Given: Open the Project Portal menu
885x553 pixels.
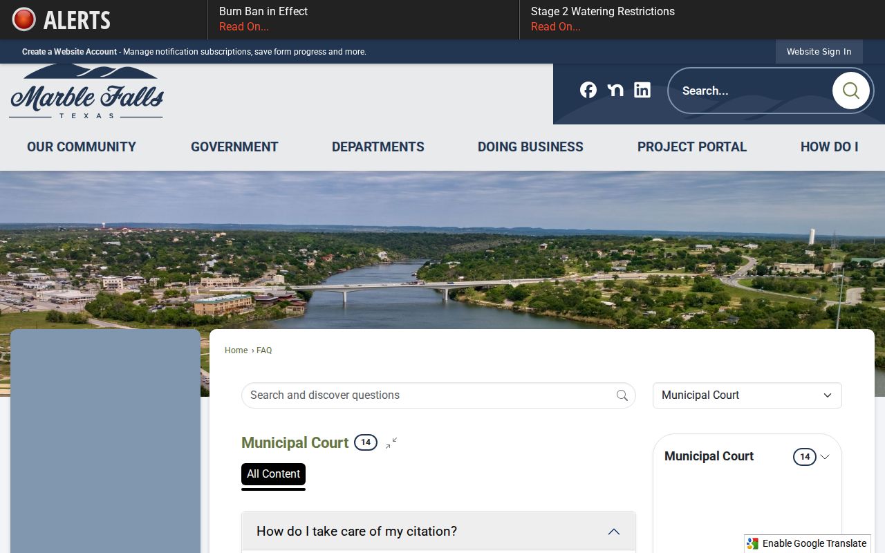Looking at the screenshot, I should pyautogui.click(x=692, y=147).
